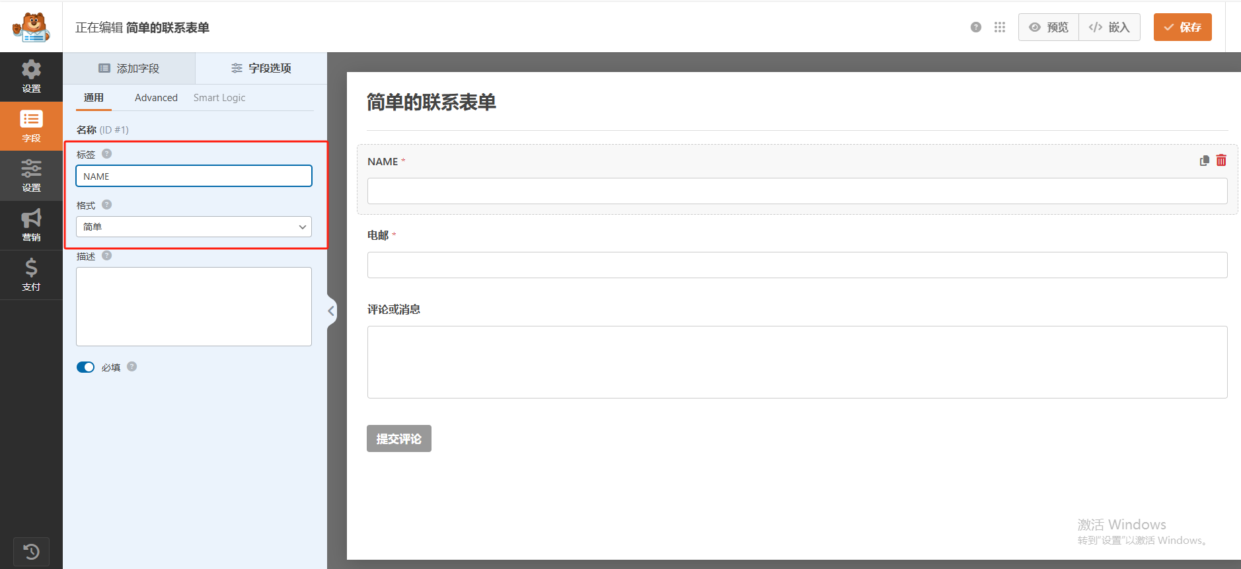Switch to 字段选项 tab
Screen dimensions: 1241x569
tap(261, 68)
